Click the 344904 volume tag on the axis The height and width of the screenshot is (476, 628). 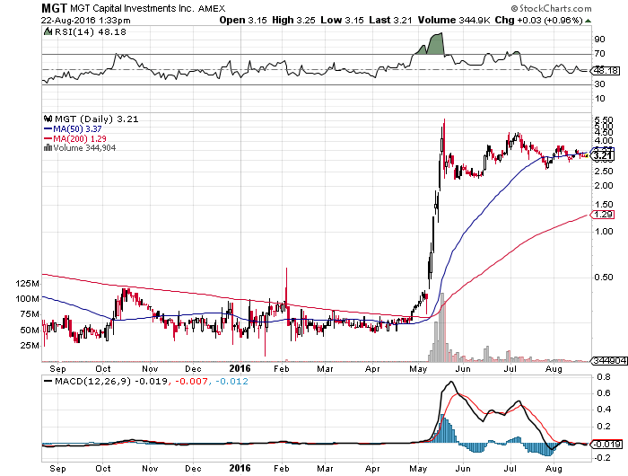(609, 361)
